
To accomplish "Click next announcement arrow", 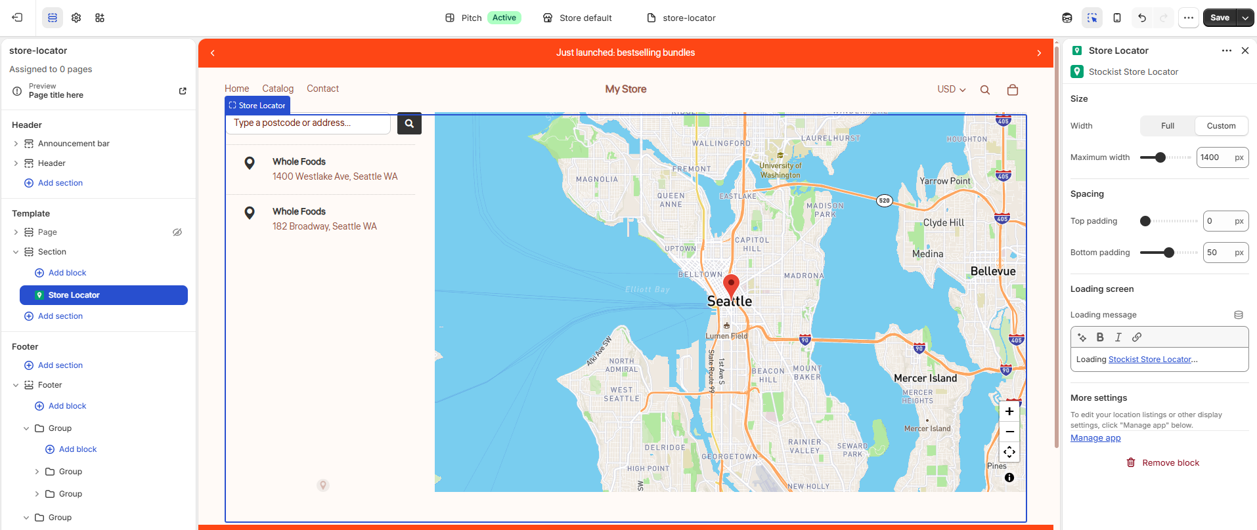I will click(1039, 53).
